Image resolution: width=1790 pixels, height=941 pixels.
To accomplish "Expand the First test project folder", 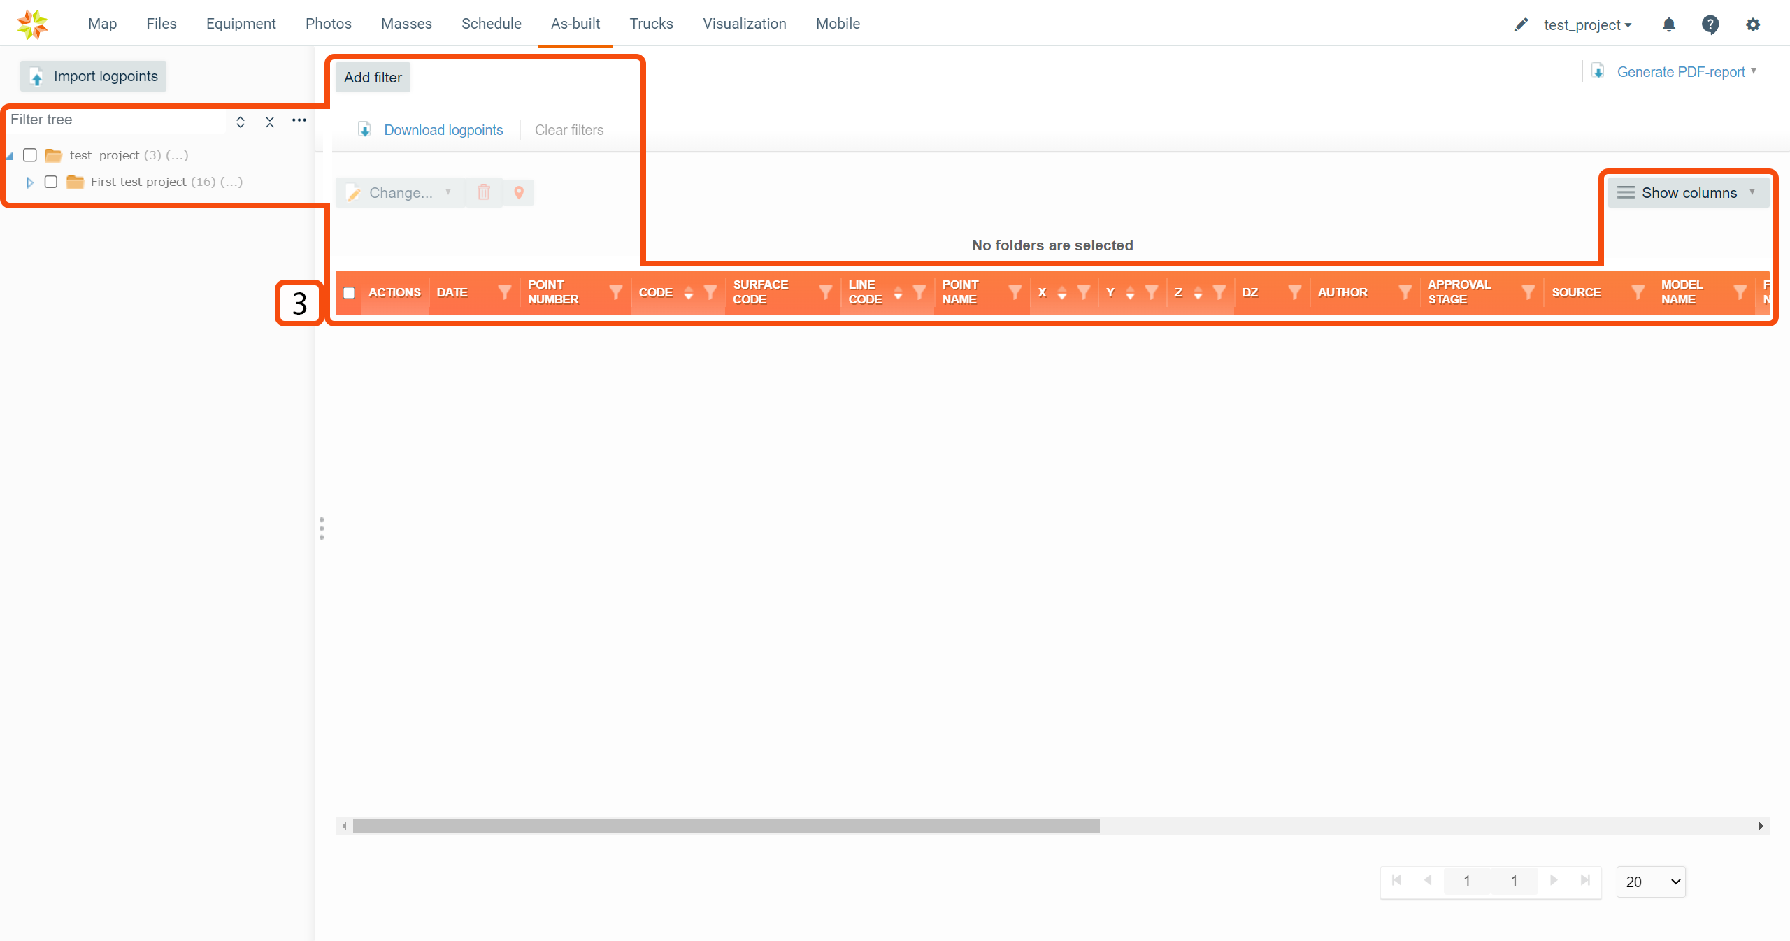I will point(29,182).
